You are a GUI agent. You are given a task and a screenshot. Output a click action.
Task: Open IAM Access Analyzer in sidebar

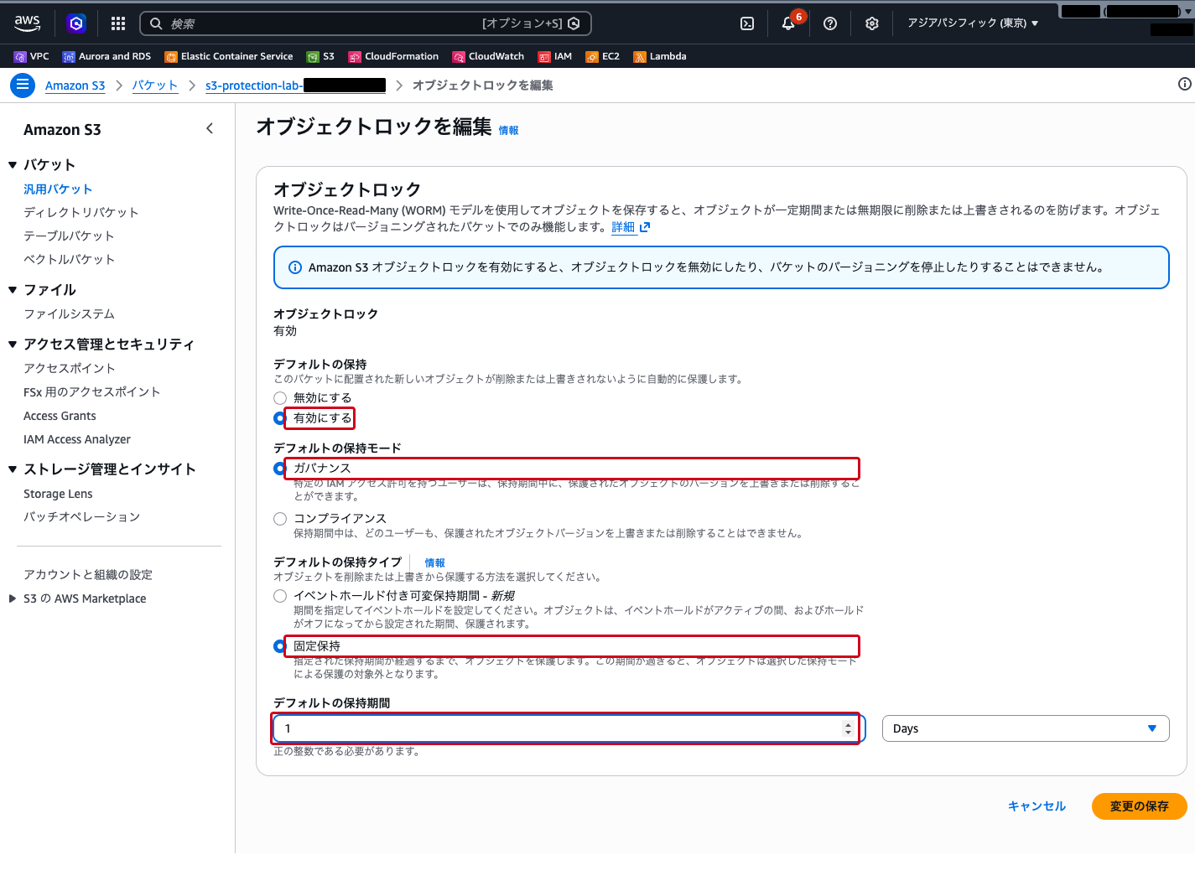(x=77, y=439)
